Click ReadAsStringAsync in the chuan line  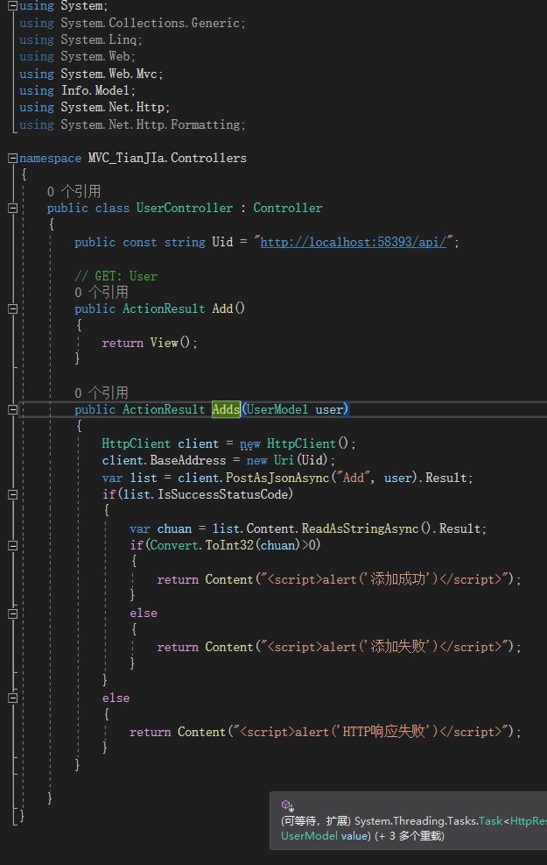click(361, 528)
